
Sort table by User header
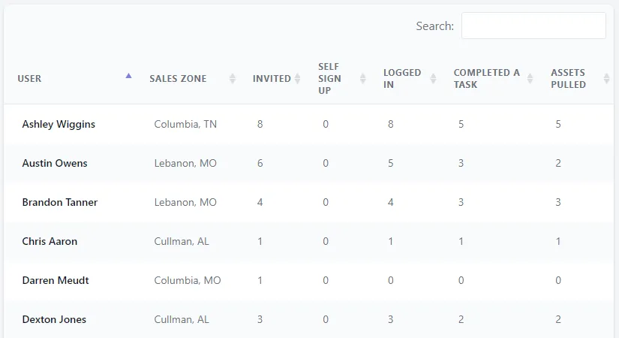30,79
